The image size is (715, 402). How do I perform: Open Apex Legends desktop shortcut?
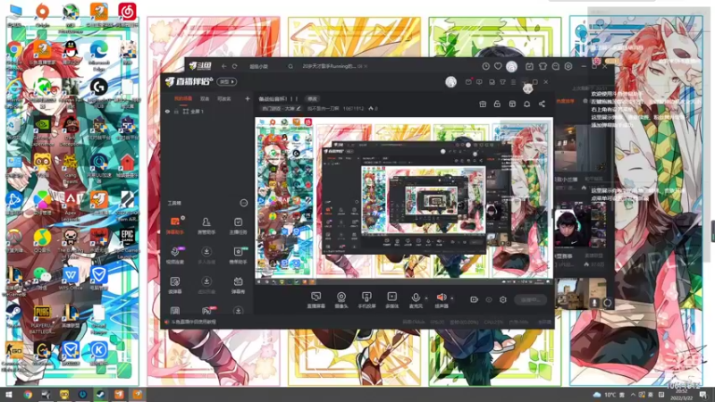[x=71, y=205]
